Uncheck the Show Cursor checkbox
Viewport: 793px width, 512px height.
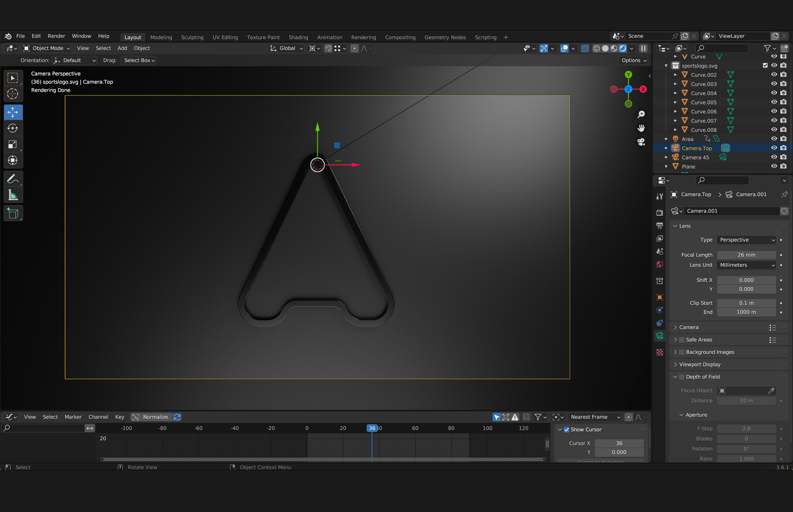567,430
